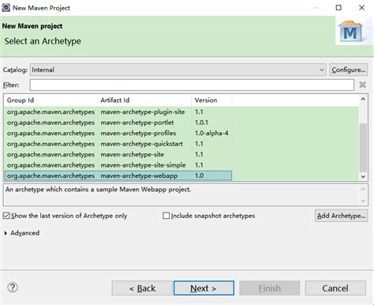Select the maven-archetype-webapp row
The width and height of the screenshot is (374, 305).
pos(118,175)
